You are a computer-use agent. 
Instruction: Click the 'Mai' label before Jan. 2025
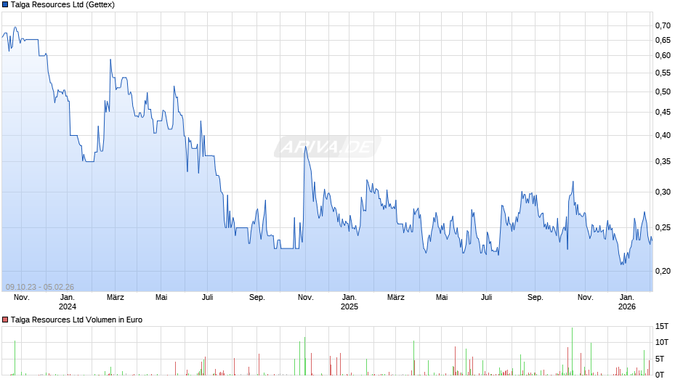pos(161,298)
